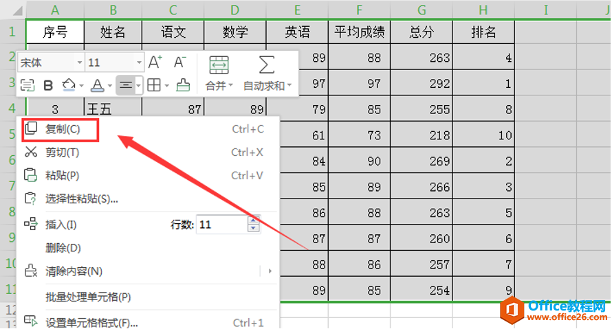Click the borders grid icon

coord(154,85)
